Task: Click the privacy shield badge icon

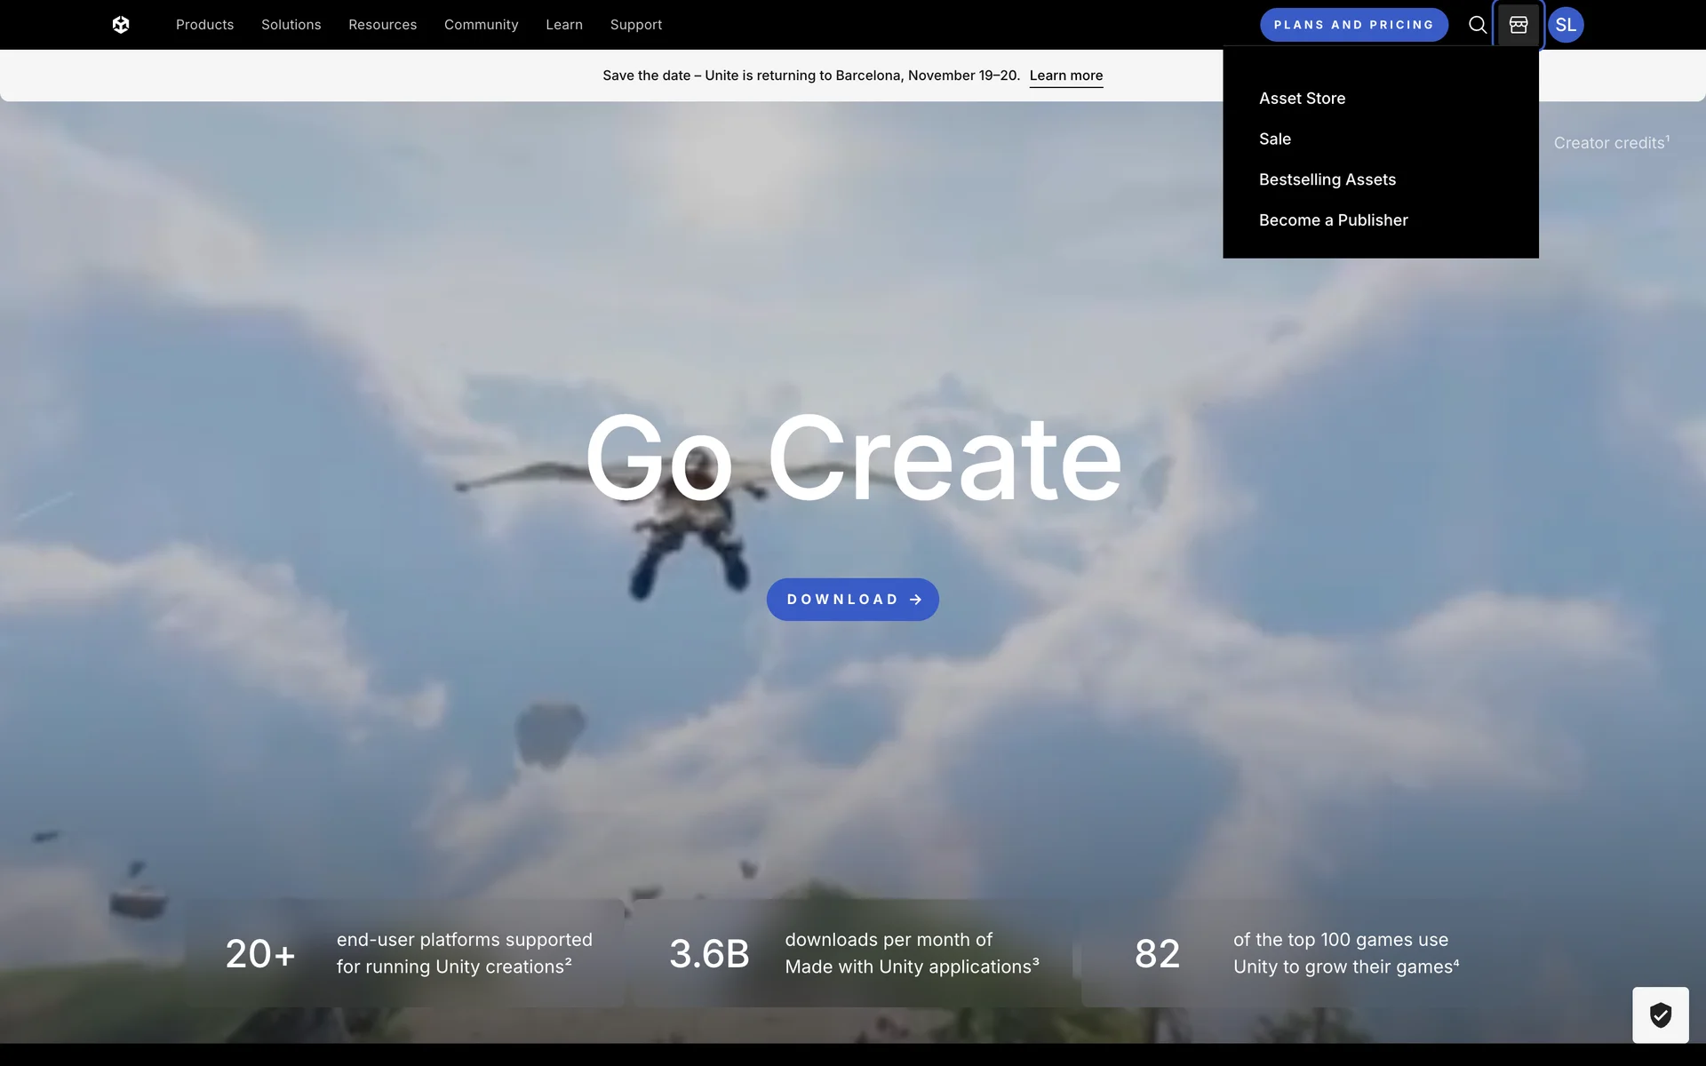Action: pos(1660,1014)
